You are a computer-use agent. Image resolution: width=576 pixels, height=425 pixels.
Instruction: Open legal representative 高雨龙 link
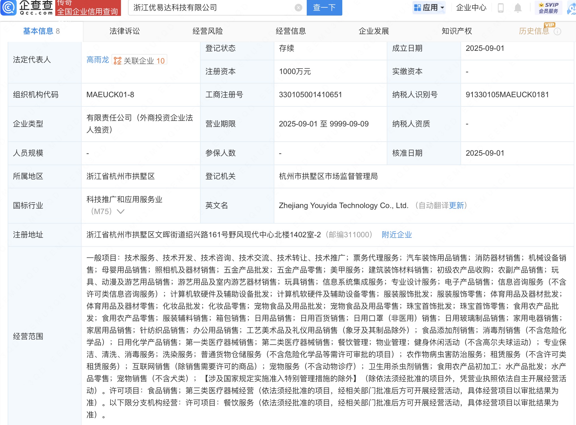pyautogui.click(x=97, y=60)
